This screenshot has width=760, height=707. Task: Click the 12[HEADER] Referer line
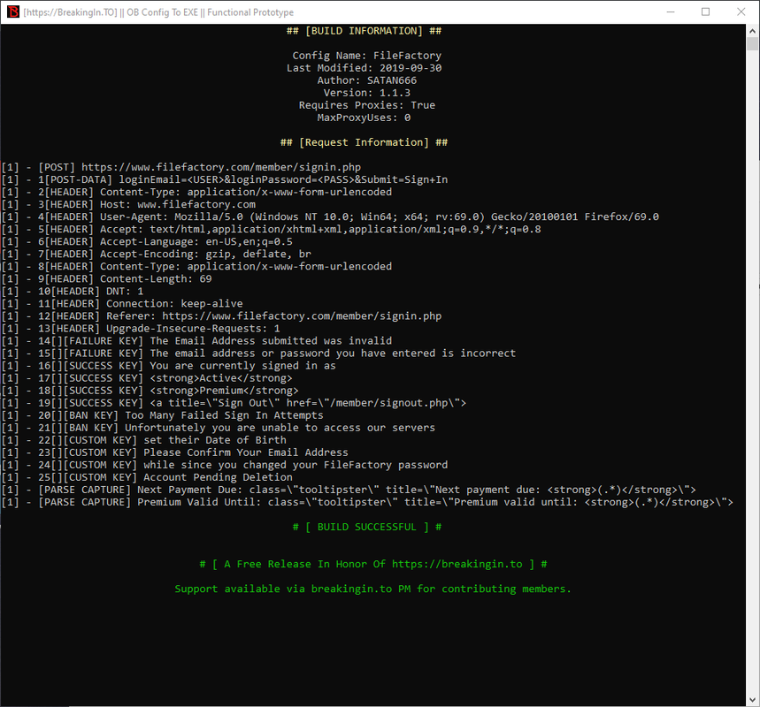pos(221,316)
